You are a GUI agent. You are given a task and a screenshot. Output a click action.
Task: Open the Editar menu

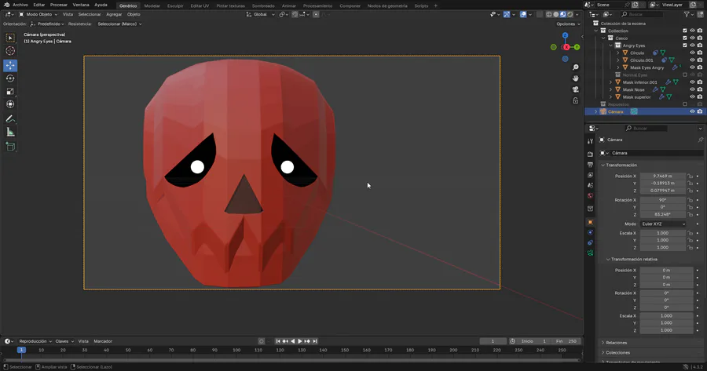pos(38,5)
